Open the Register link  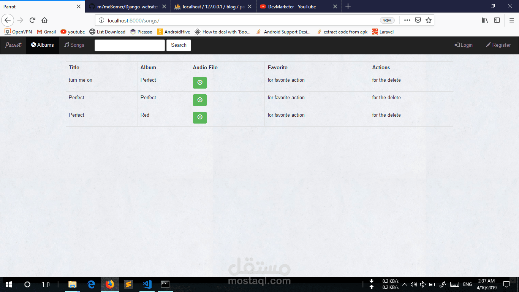click(498, 45)
